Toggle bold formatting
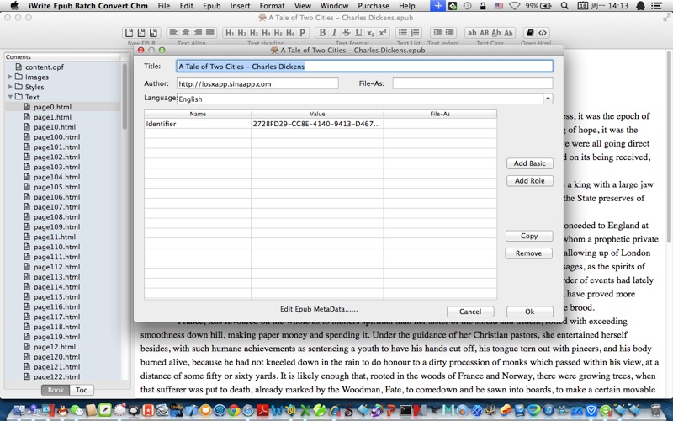673x421 pixels. click(322, 33)
